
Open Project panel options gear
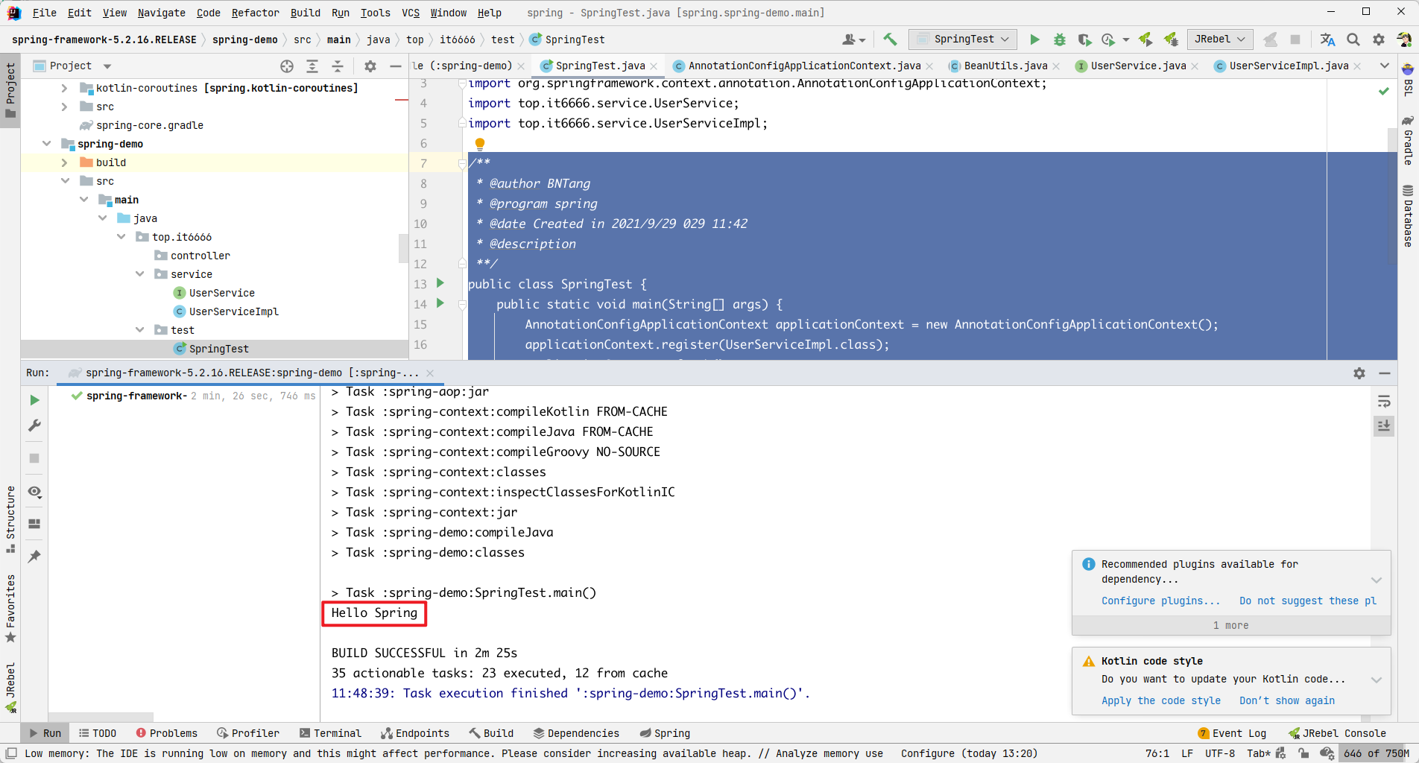[370, 66]
